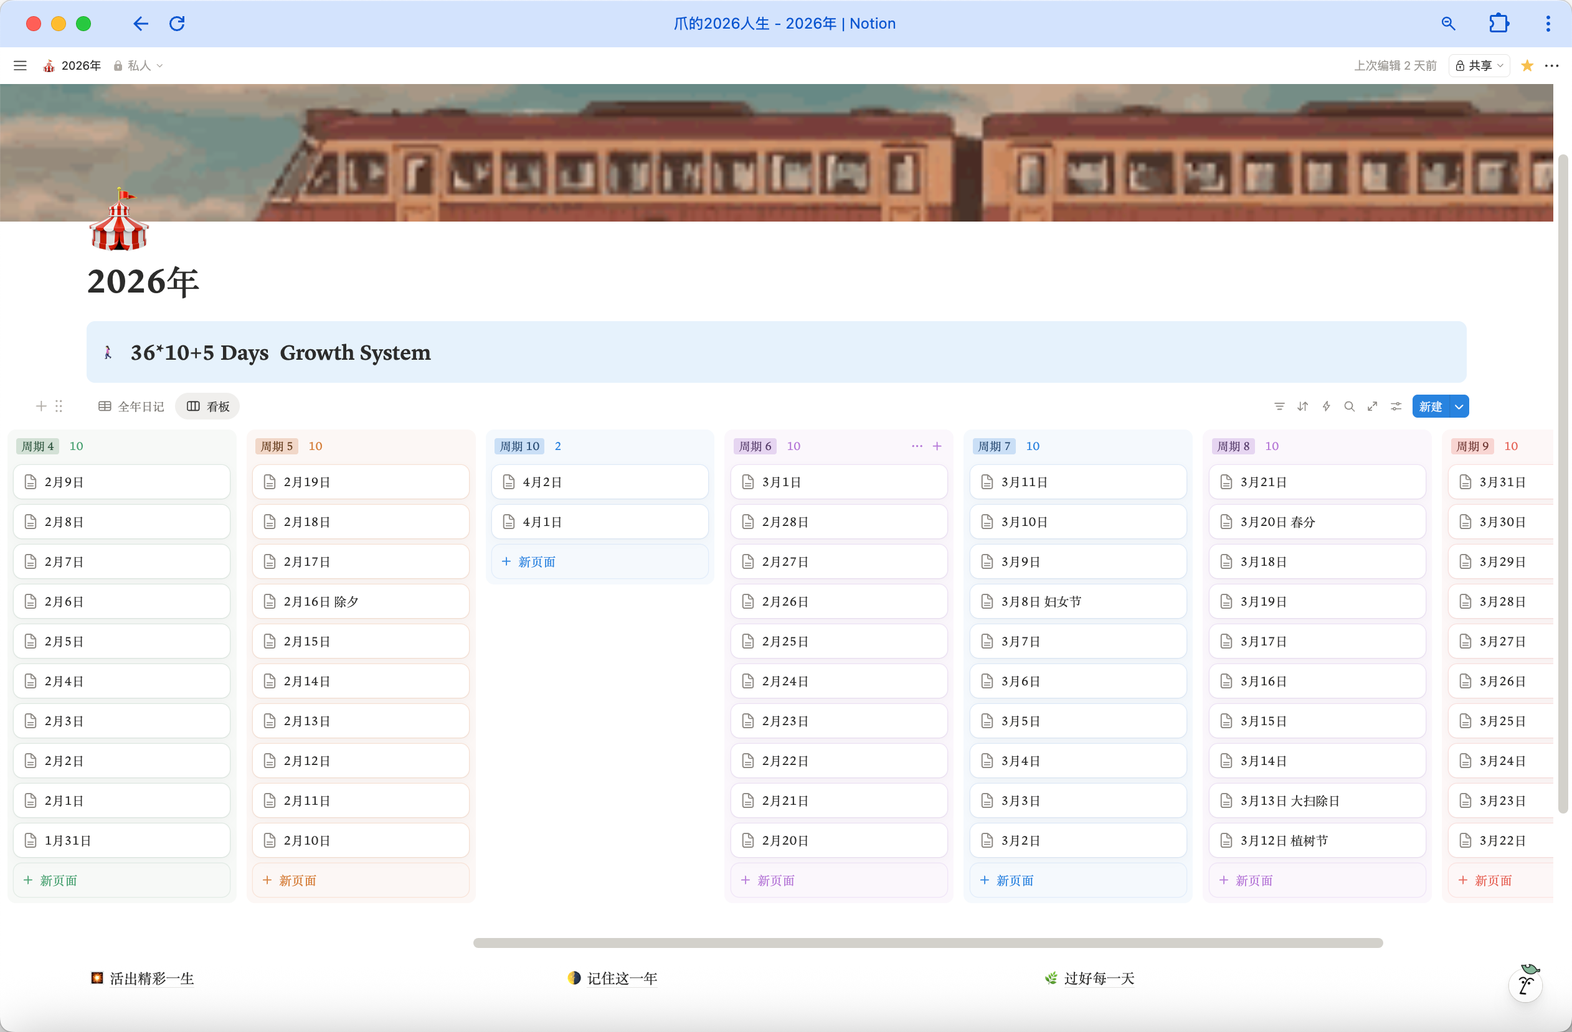
Task: Switch to the 全年日记 view tab
Action: 131,406
